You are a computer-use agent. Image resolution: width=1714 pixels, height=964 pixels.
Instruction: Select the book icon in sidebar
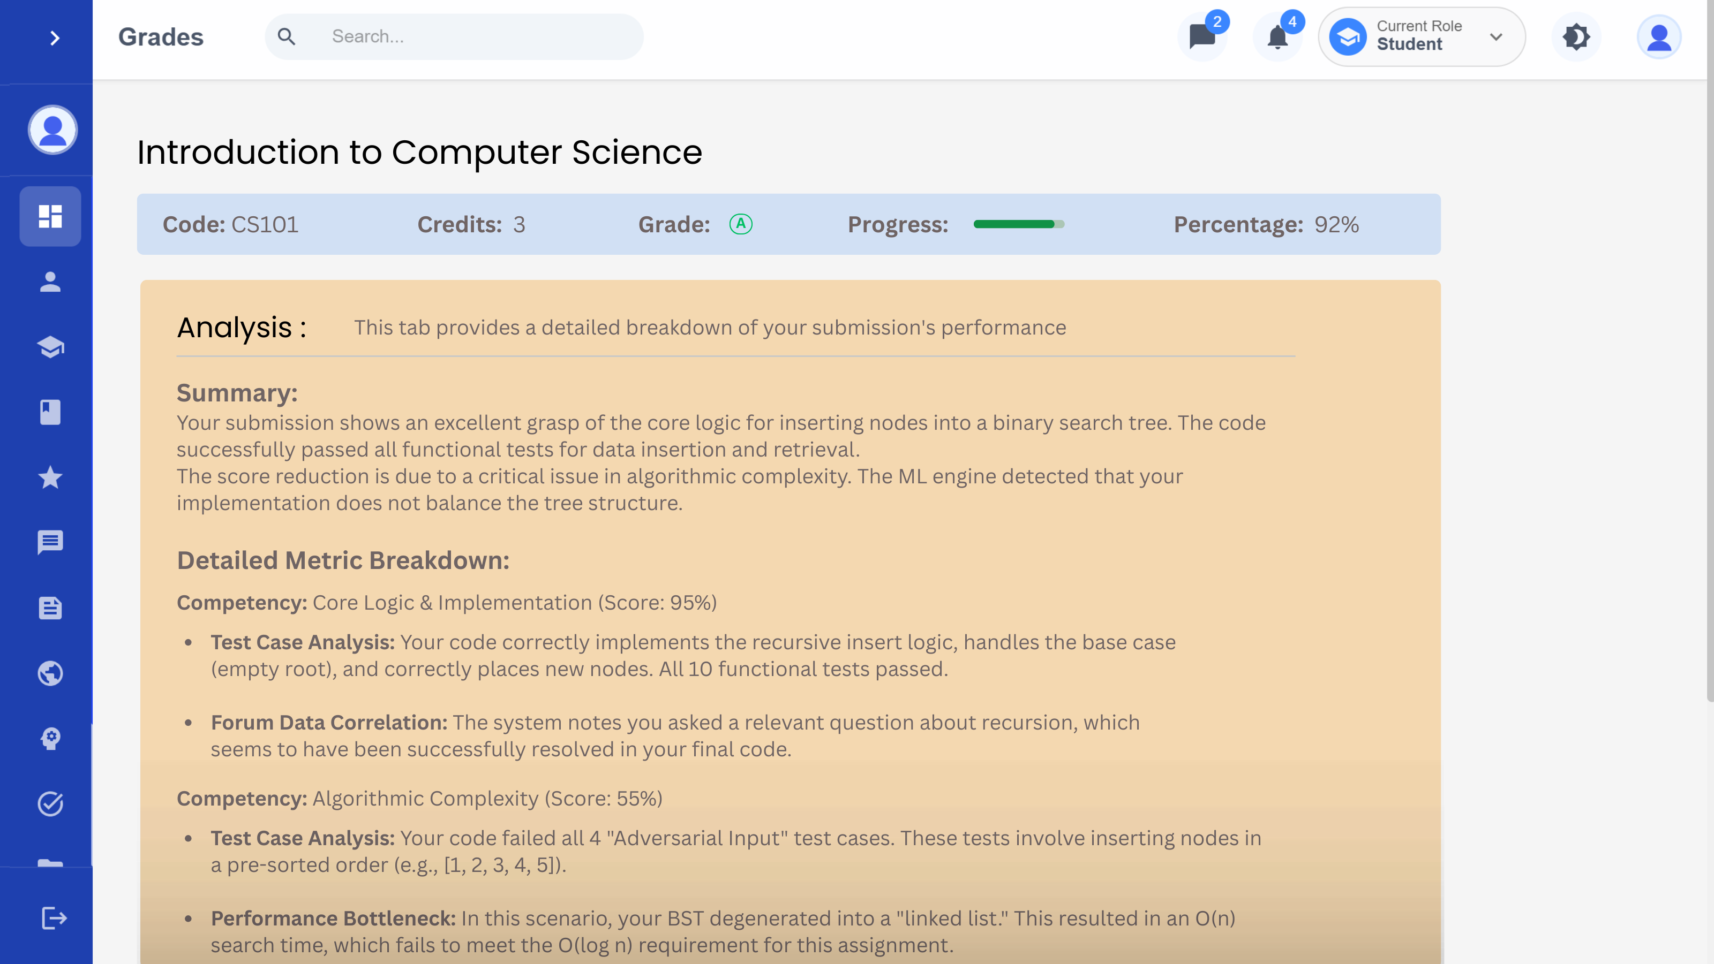(x=50, y=412)
